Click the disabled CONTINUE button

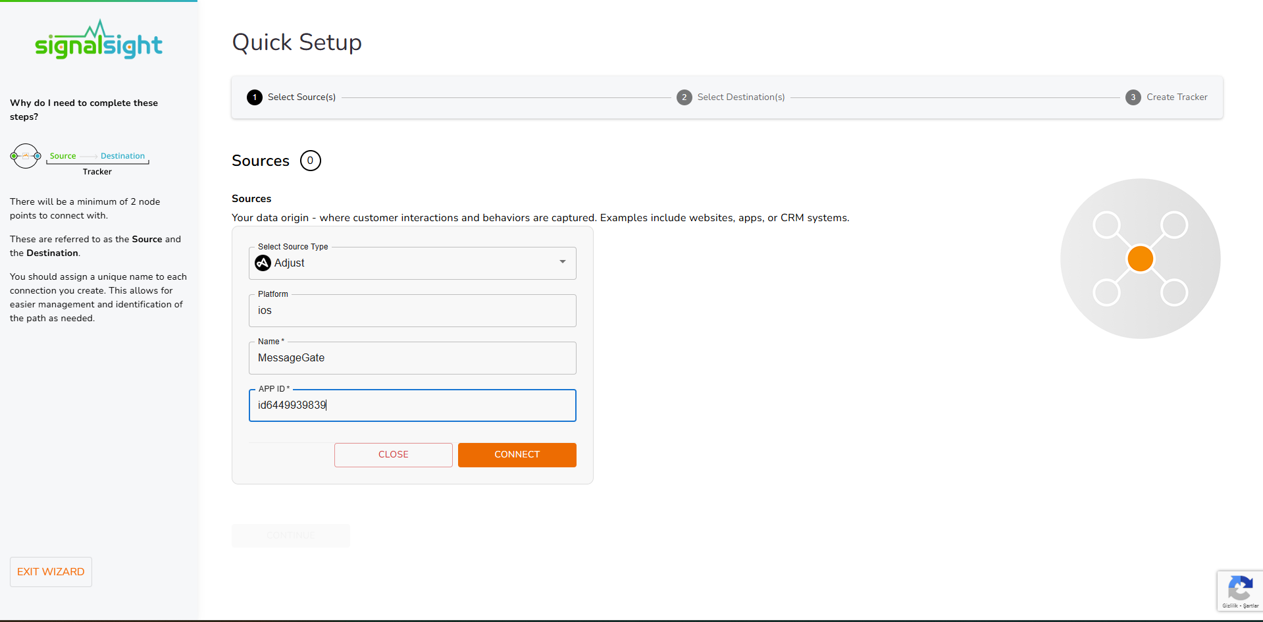[x=291, y=536]
